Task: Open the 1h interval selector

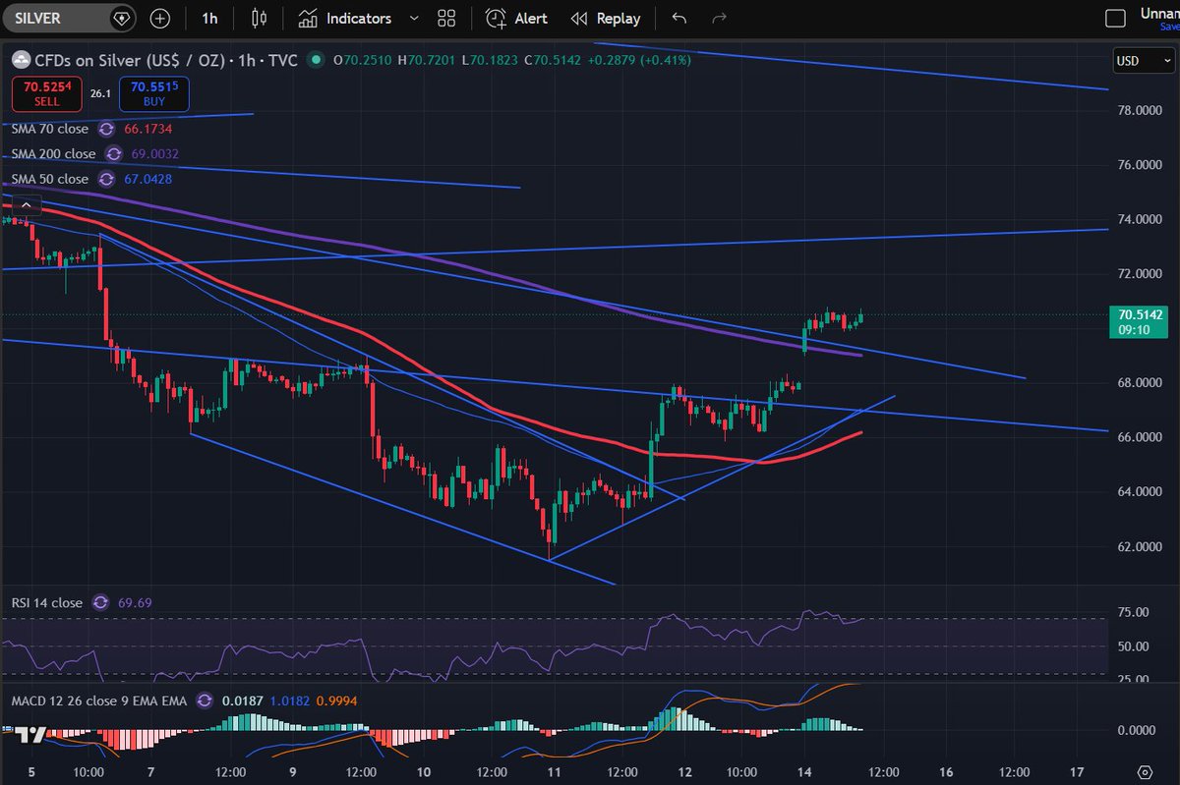Action: point(209,19)
